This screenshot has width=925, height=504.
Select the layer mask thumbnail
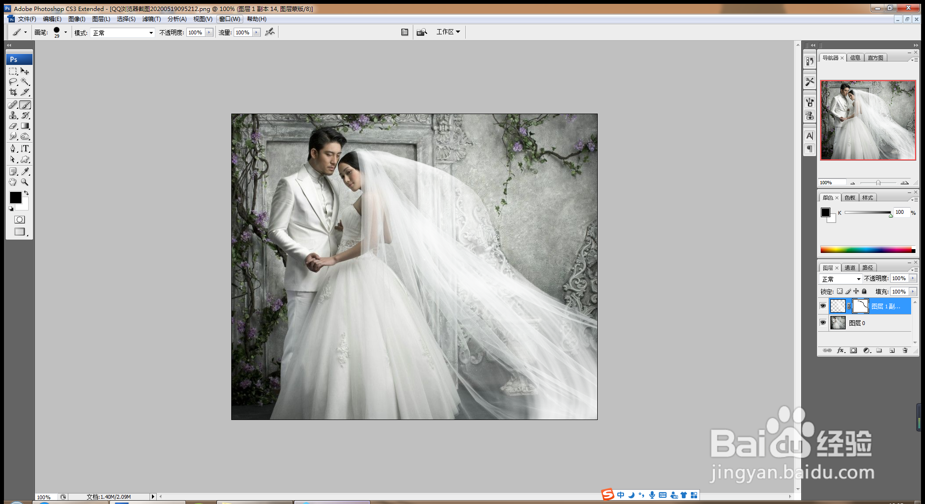(860, 306)
